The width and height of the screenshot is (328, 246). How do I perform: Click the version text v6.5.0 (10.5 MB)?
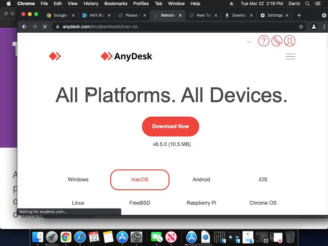point(172,144)
